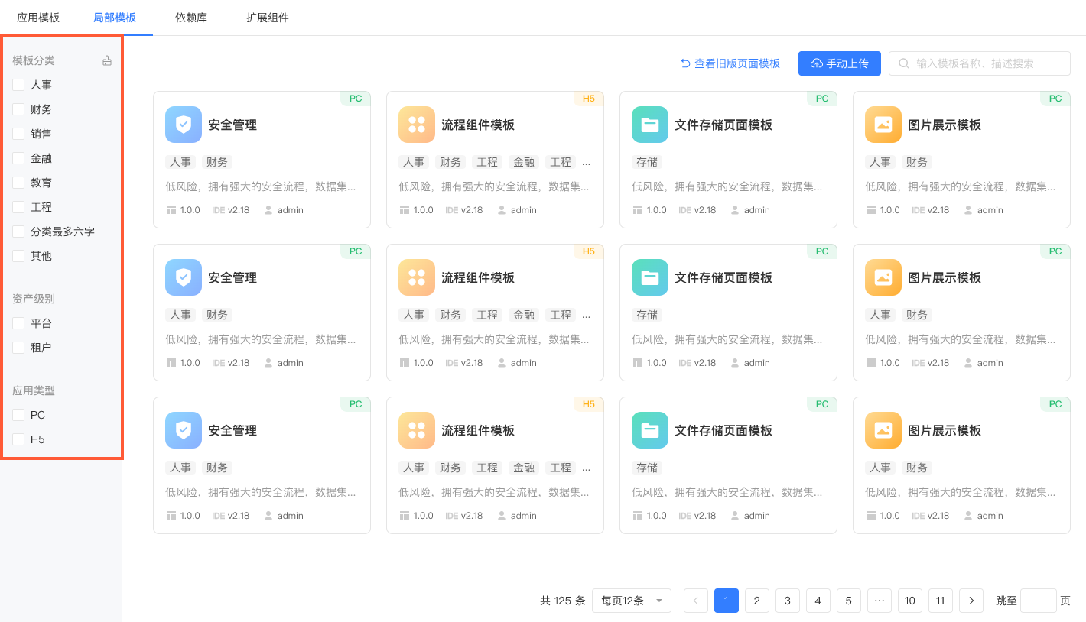Screen dimensions: 1086x622
Task: Jump to page 2
Action: [757, 601]
